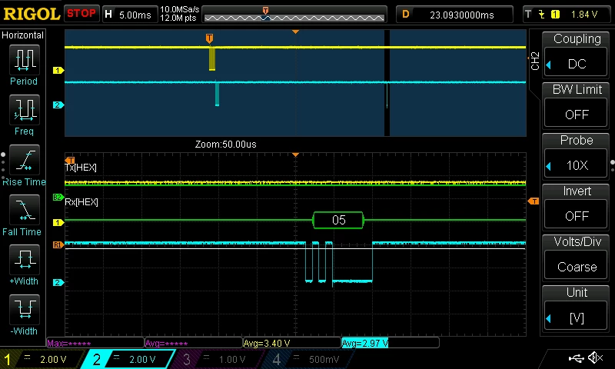Screen dimensions: 615x369
Task: Click the Max=***** measurement readout
Action: (x=95, y=343)
